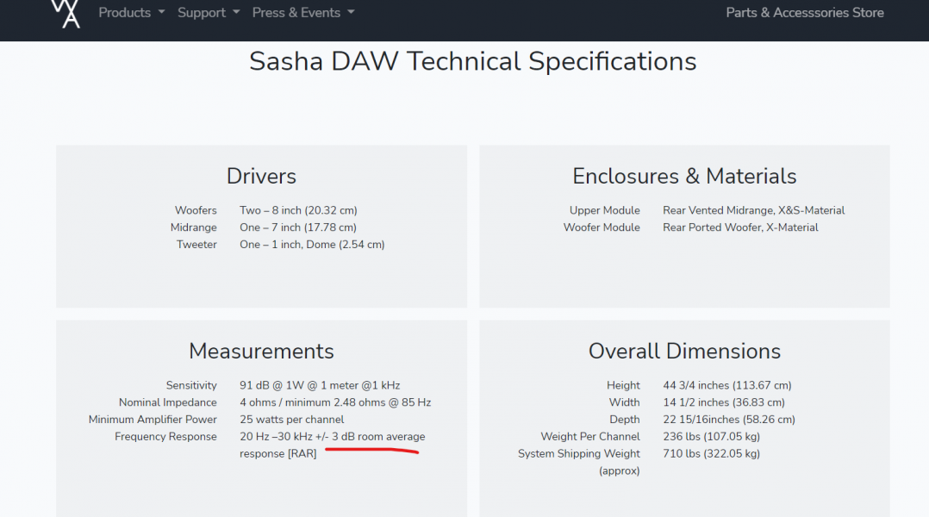929x517 pixels.
Task: Select '236 lbs (107.05 kg)' value
Action: click(712, 437)
